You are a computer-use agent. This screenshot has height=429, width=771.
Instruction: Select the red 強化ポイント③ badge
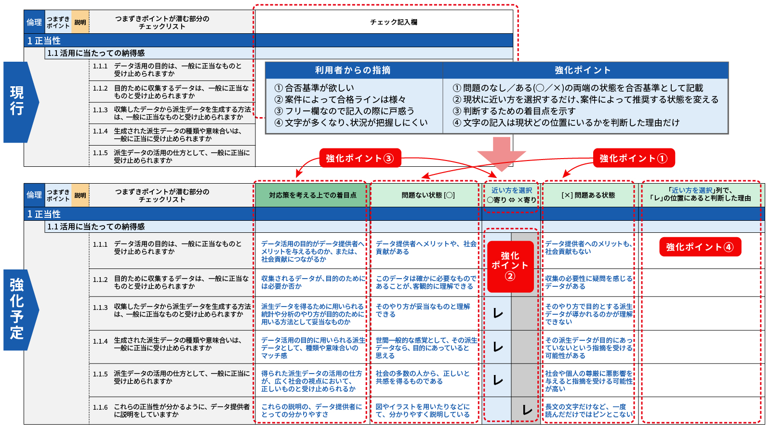click(360, 158)
